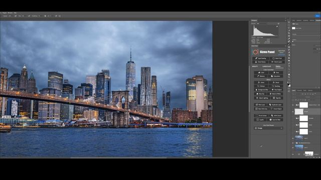Viewport: 321px width, 180px height.
Task: Select the topmost white mask layer thumbnail
Action: pyautogui.click(x=303, y=105)
